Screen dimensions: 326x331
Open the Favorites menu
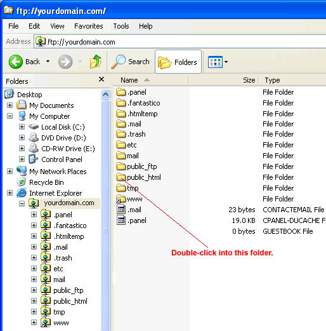pos(89,26)
